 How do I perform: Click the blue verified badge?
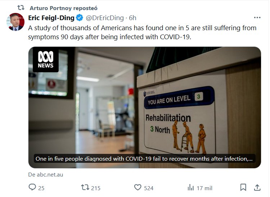[80, 18]
